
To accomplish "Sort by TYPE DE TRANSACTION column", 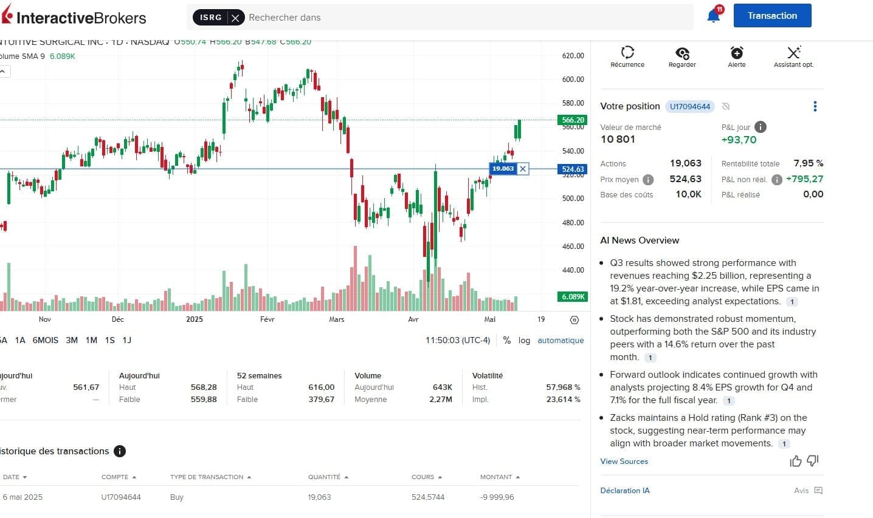I will [210, 477].
